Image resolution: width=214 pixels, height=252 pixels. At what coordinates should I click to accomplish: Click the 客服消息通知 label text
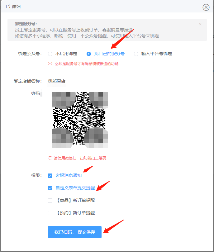tap(69, 175)
